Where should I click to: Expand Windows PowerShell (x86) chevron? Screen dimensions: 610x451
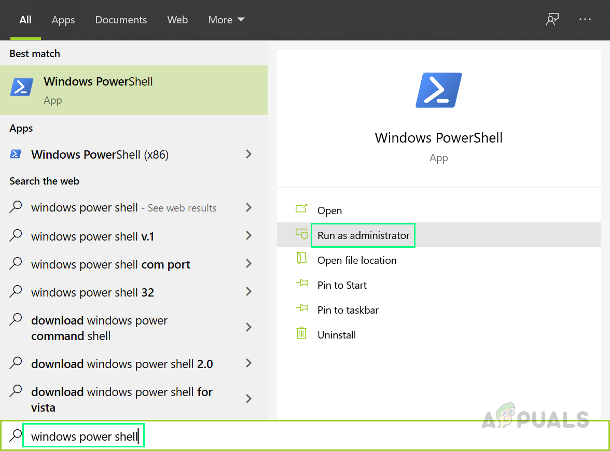coord(249,154)
